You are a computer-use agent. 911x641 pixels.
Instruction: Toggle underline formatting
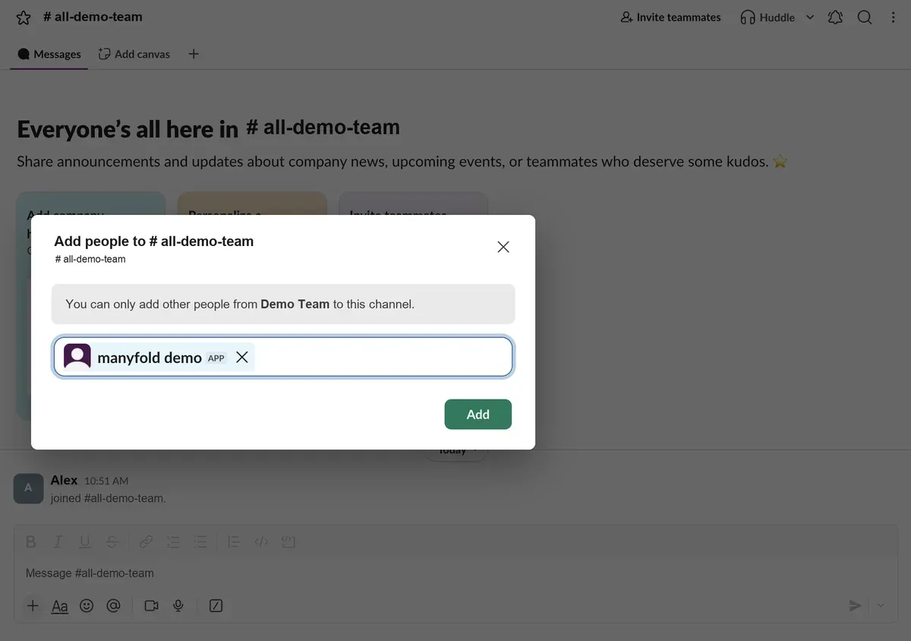[x=85, y=542]
